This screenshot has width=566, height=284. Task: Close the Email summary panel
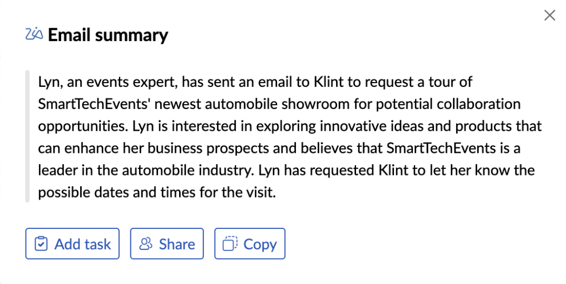pos(549,15)
